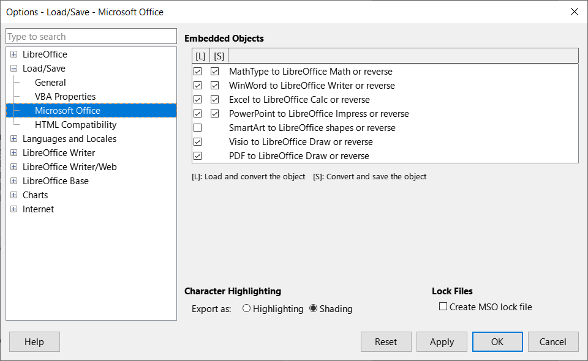
Task: Expand the LibreOffice Writer section
Action: point(13,152)
